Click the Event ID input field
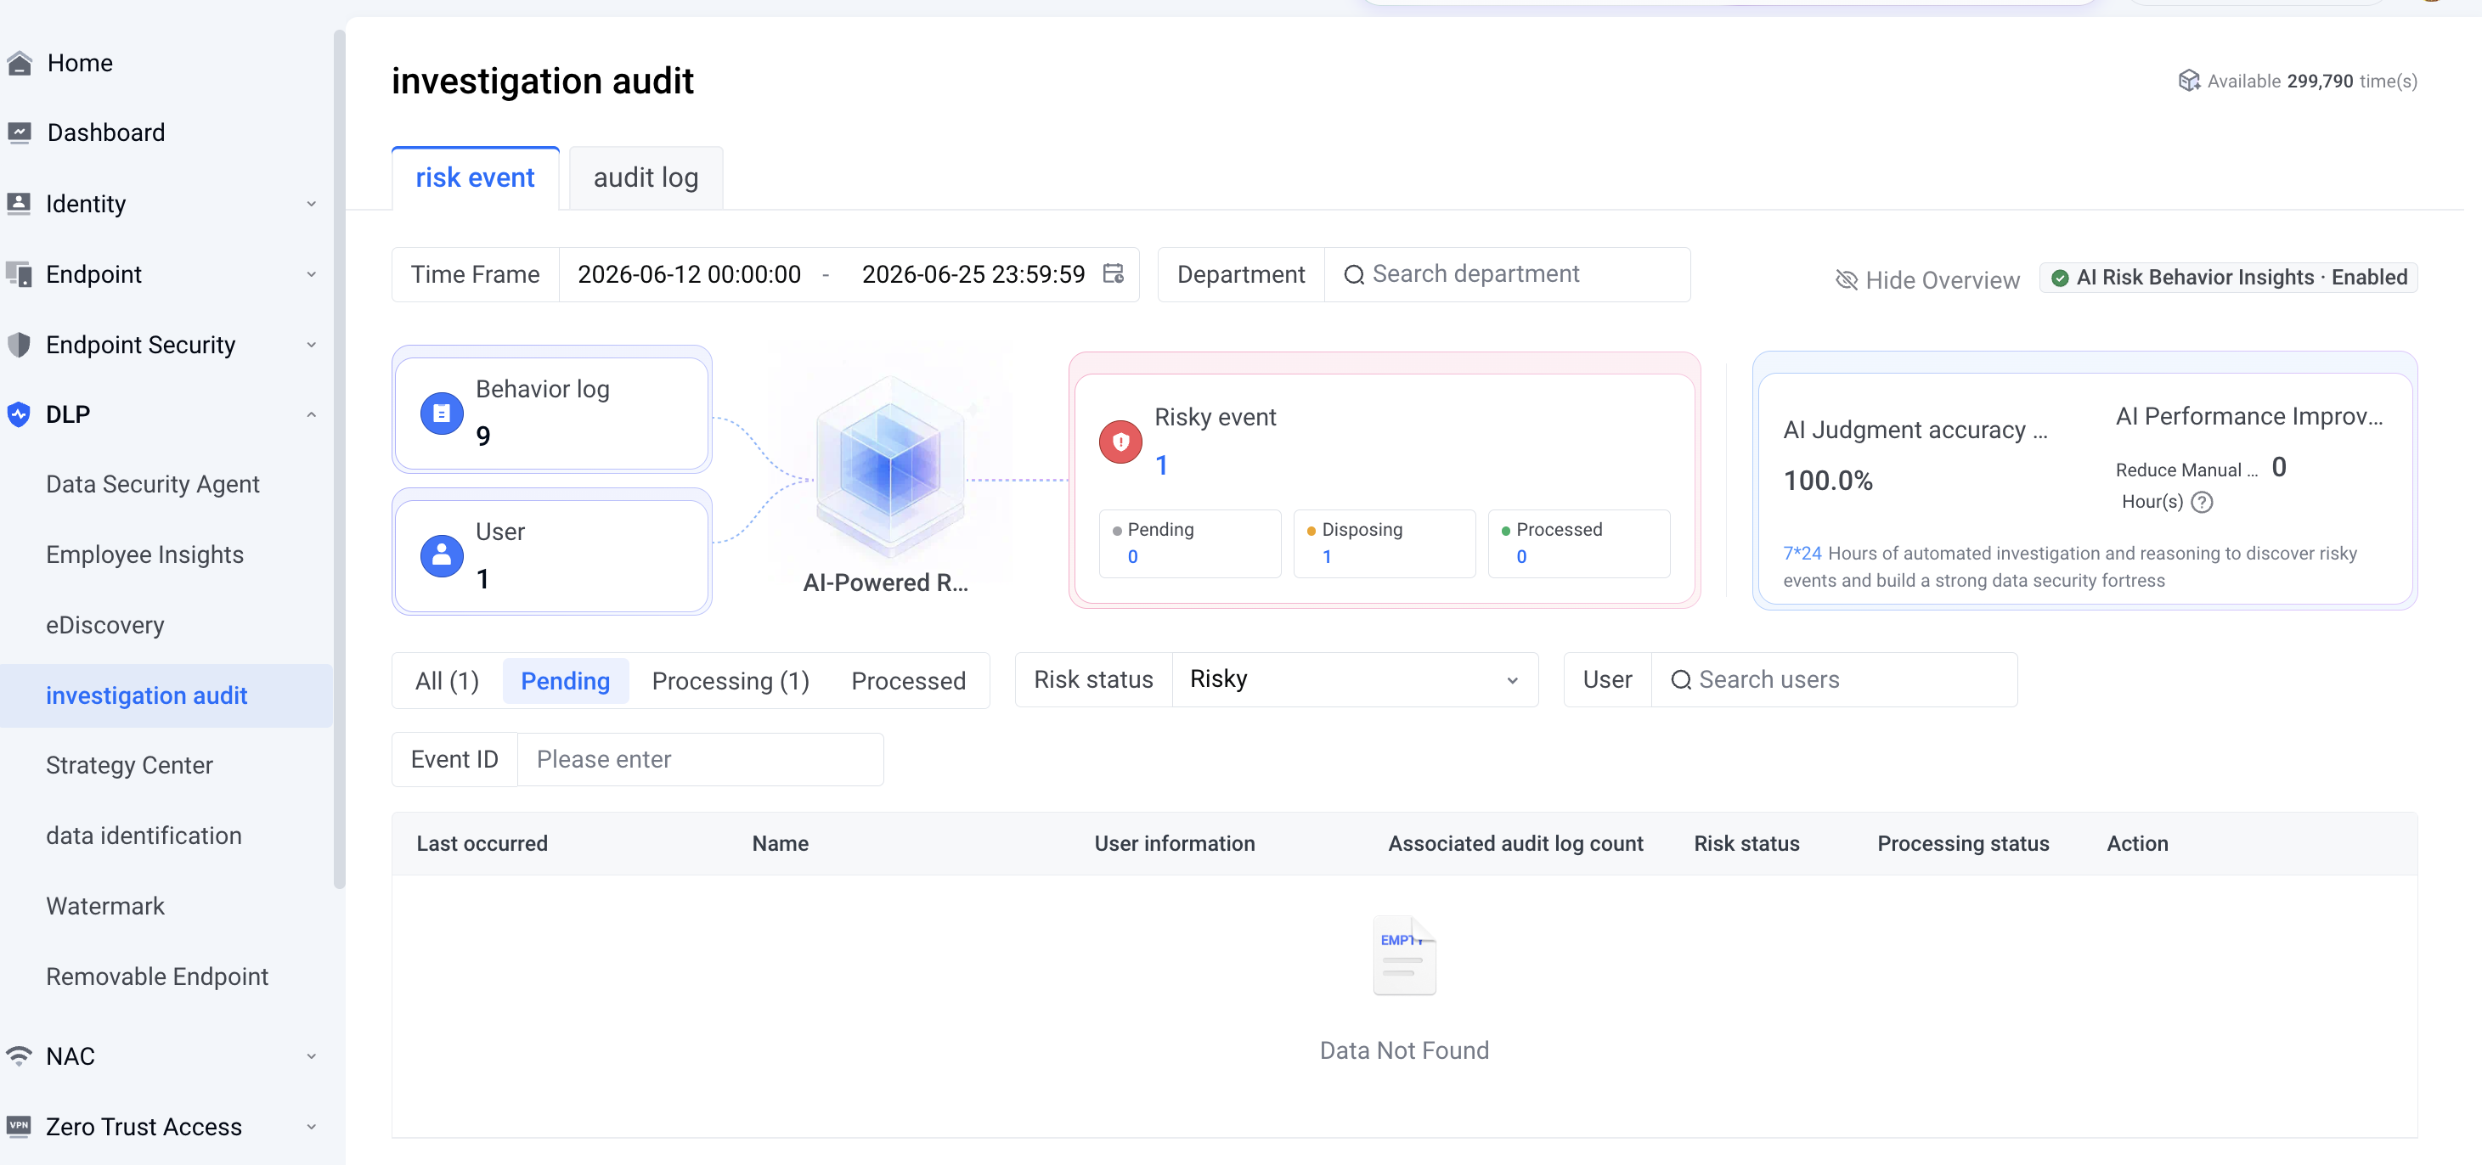Image resolution: width=2482 pixels, height=1165 pixels. [x=701, y=760]
